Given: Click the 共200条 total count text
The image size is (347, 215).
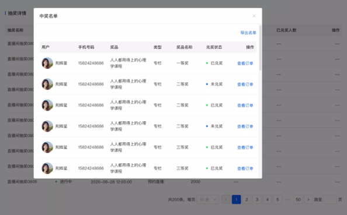Looking at the screenshot, I should [x=176, y=199].
